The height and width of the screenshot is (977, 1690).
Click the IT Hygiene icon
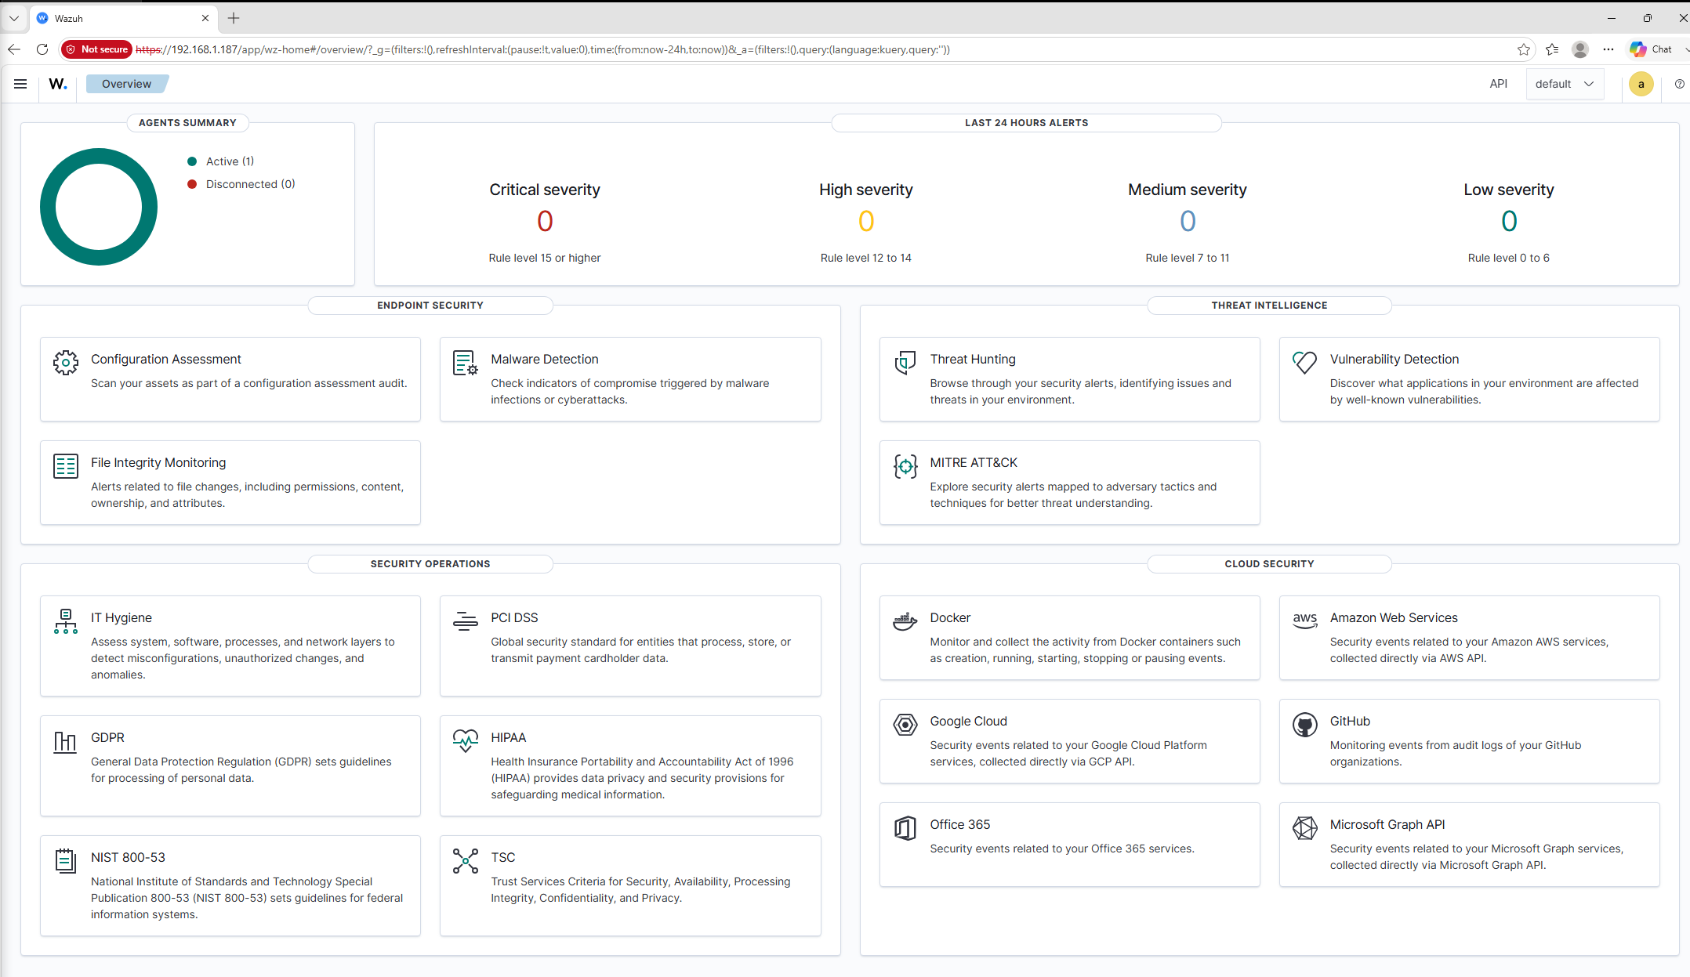(x=66, y=621)
